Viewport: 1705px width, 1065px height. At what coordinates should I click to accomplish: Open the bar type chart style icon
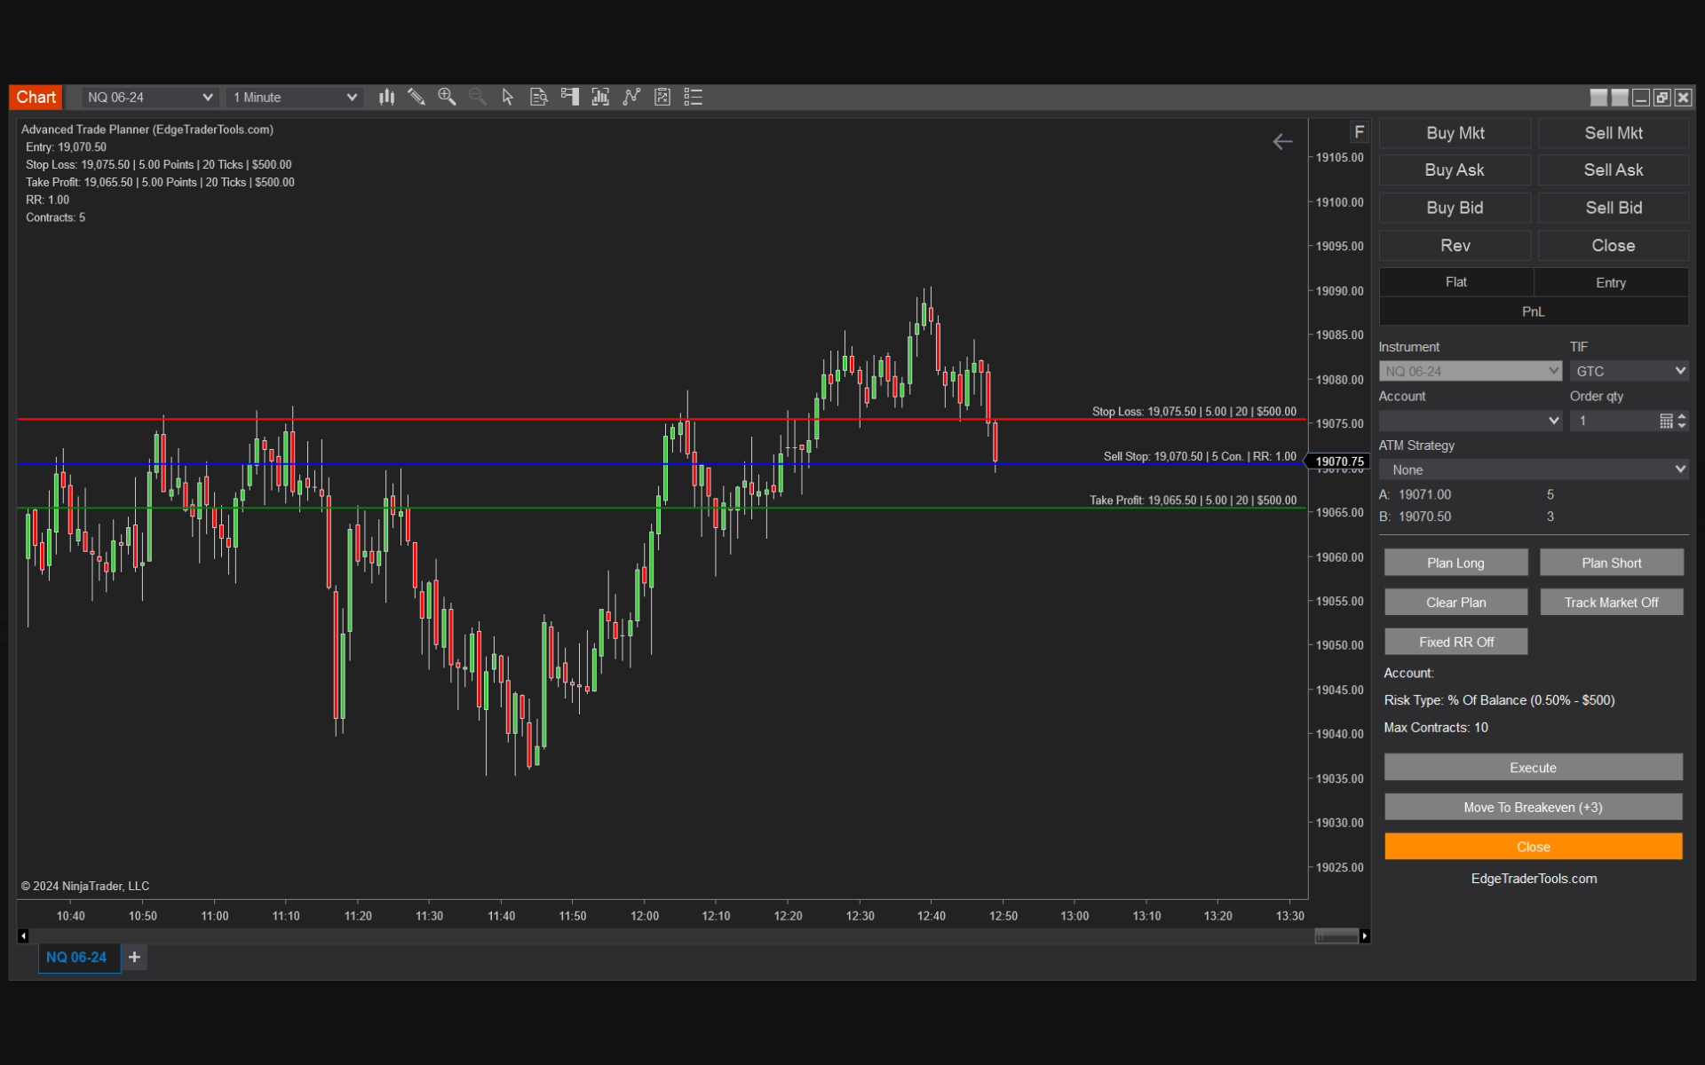pos(386,98)
